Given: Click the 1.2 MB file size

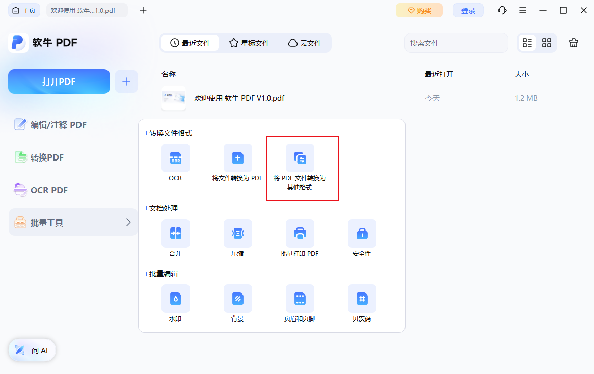Looking at the screenshot, I should coord(526,98).
